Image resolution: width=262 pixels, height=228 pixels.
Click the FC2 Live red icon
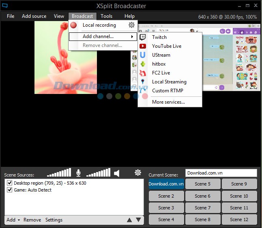click(x=143, y=73)
